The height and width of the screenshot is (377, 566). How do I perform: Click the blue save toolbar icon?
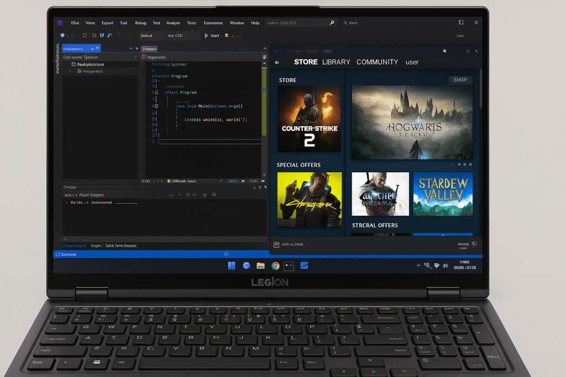[102, 35]
